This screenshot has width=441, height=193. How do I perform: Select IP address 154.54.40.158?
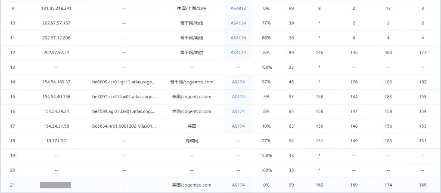pos(56,96)
